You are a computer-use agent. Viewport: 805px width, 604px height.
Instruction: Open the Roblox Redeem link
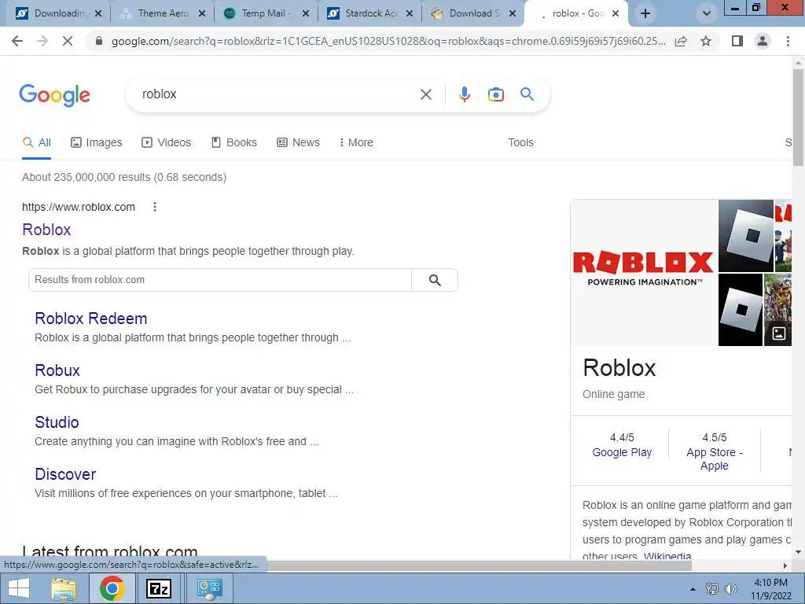coord(91,319)
